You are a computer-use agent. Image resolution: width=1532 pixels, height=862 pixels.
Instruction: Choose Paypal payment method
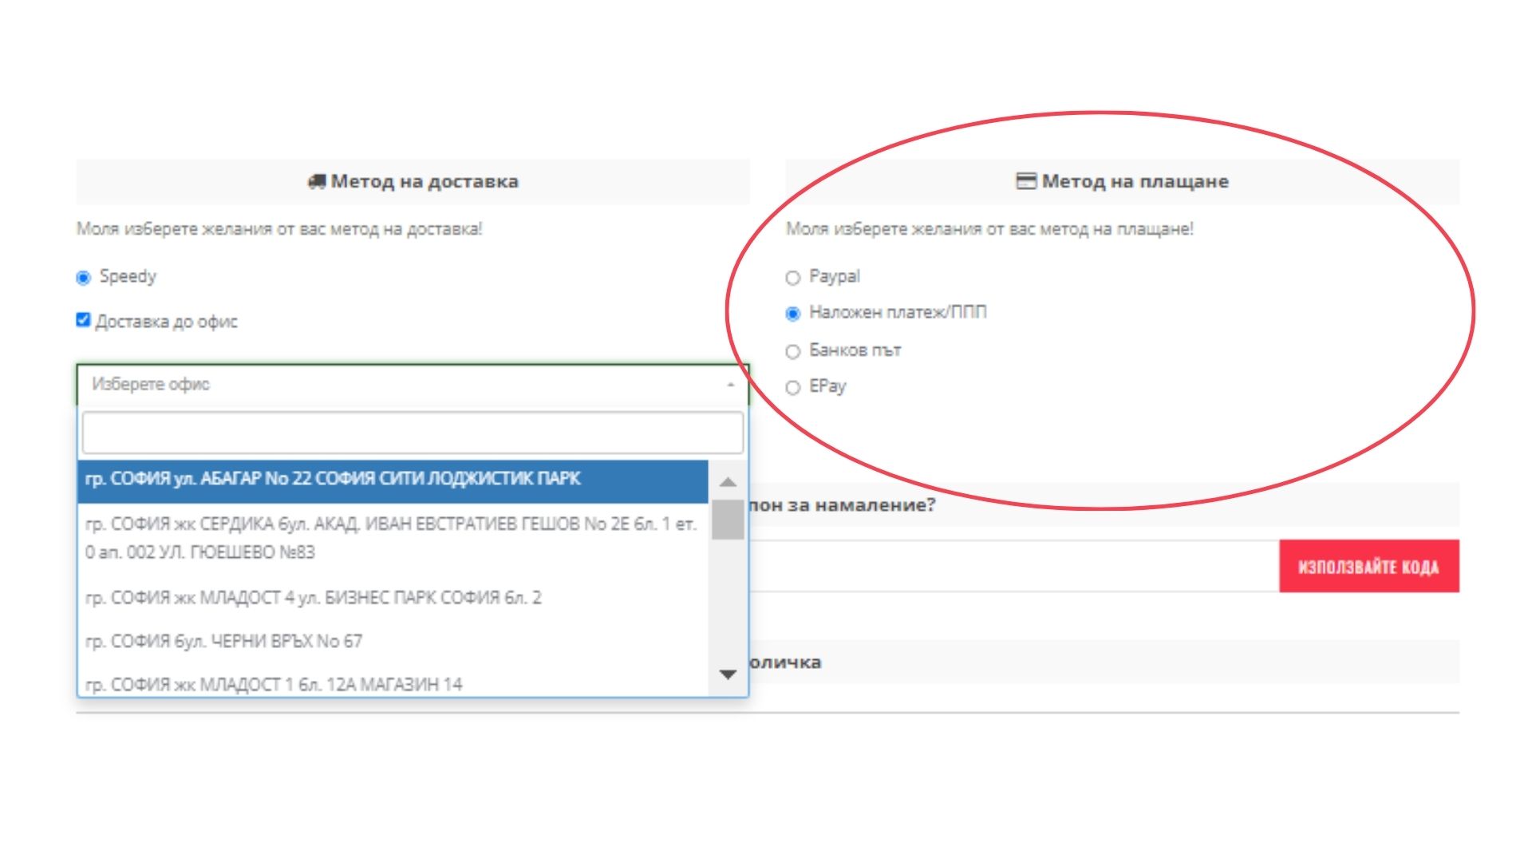coord(792,278)
